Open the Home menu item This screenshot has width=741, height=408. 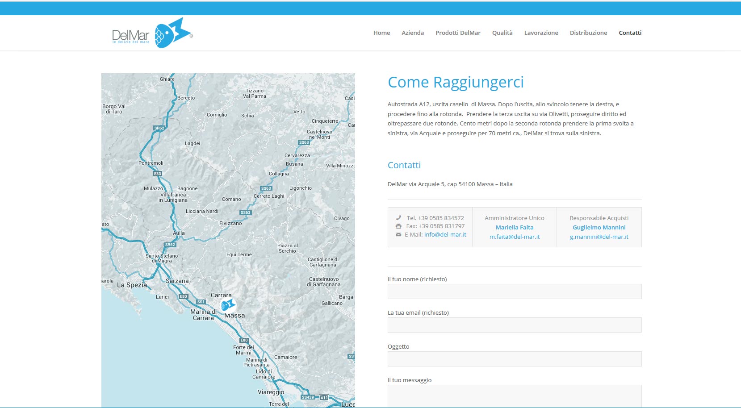tap(381, 33)
